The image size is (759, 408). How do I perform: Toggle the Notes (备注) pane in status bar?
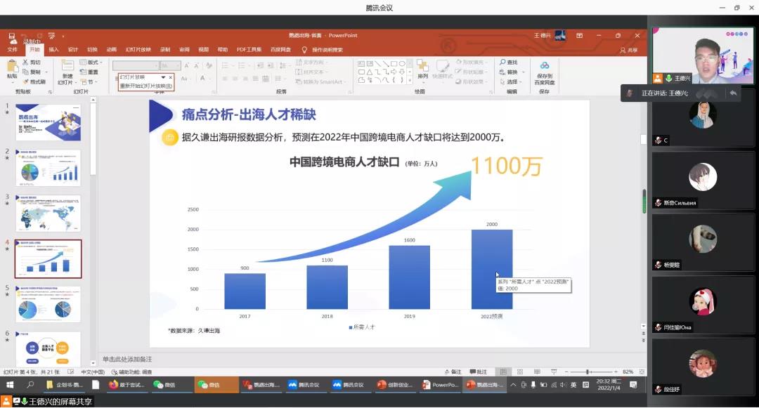point(453,371)
